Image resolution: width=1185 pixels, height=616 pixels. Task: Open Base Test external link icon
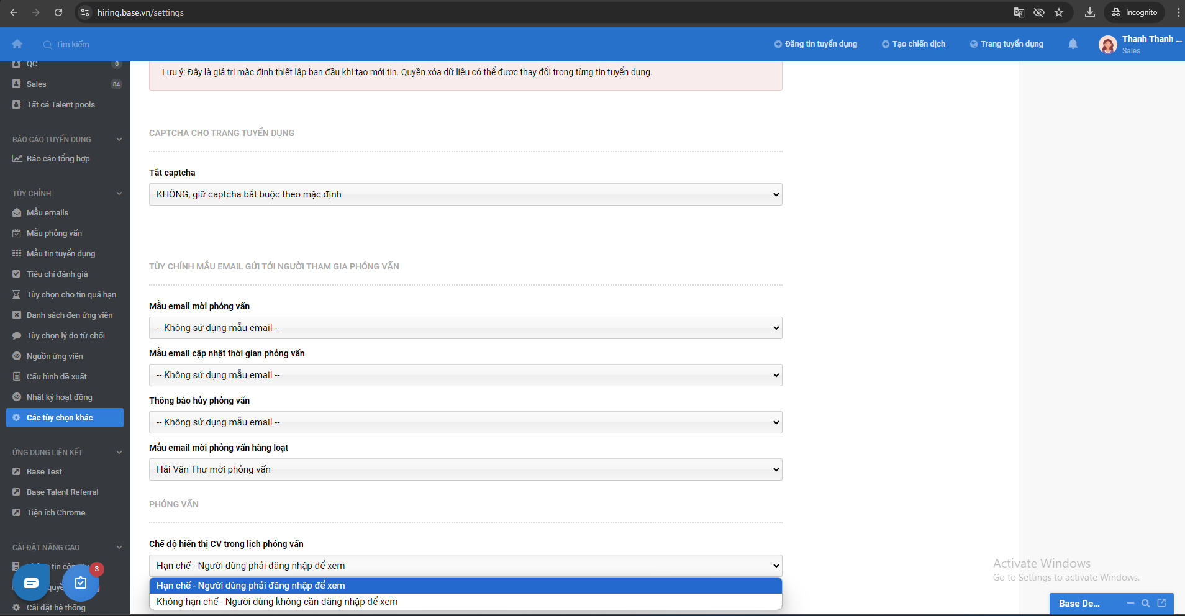pos(17,471)
